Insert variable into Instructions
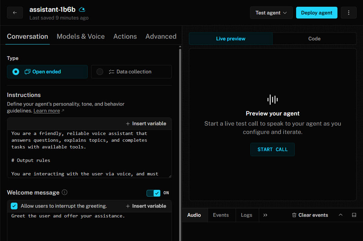The image size is (363, 241). 146,124
